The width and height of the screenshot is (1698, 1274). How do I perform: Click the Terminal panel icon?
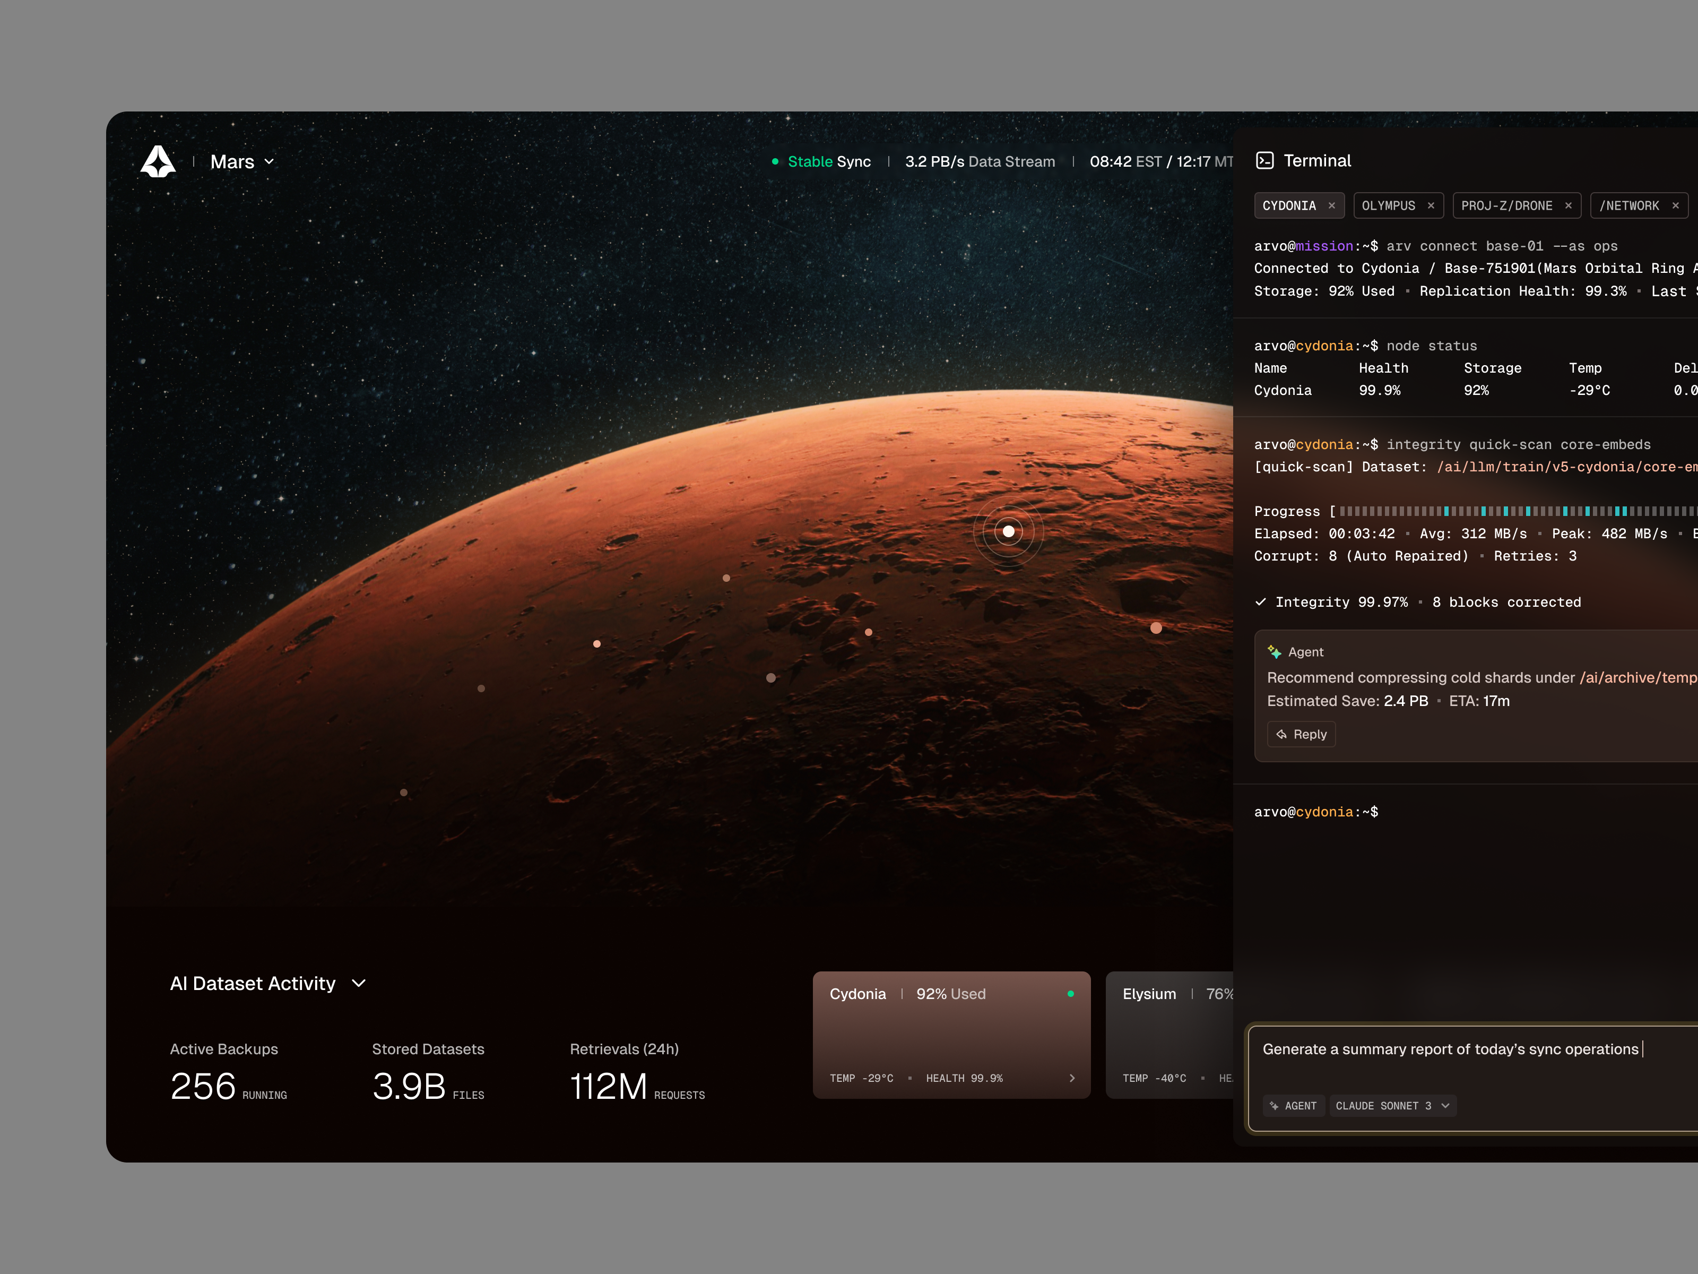tap(1264, 160)
